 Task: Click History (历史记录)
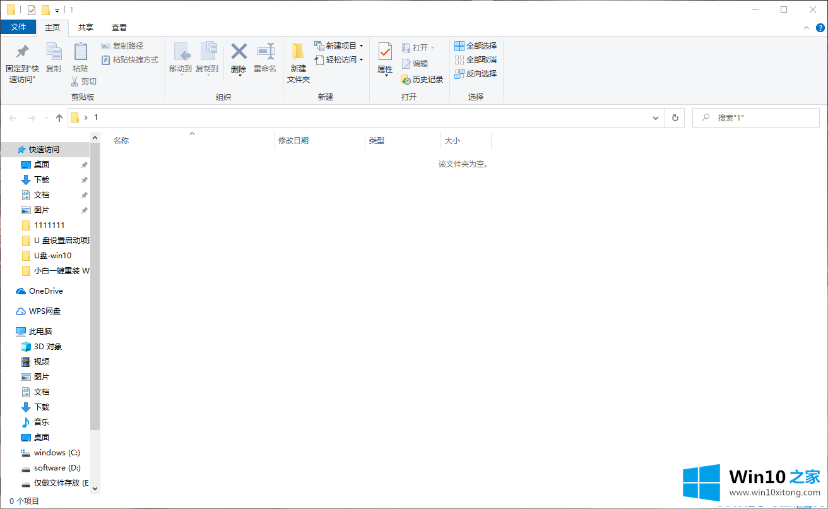click(422, 80)
